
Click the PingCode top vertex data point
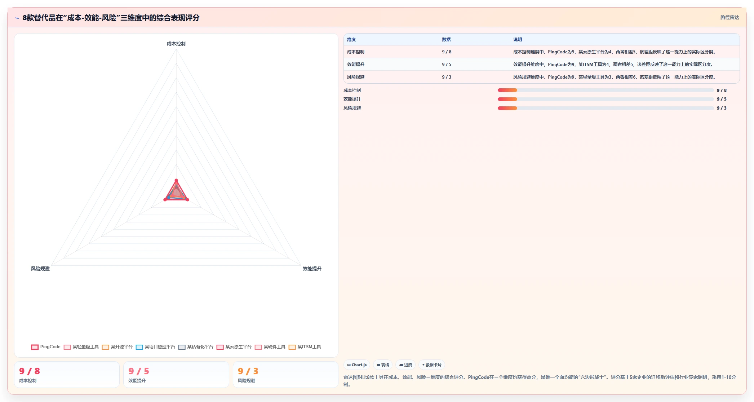click(x=176, y=180)
